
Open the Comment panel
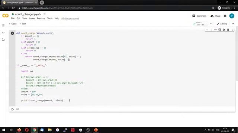tap(199, 16)
